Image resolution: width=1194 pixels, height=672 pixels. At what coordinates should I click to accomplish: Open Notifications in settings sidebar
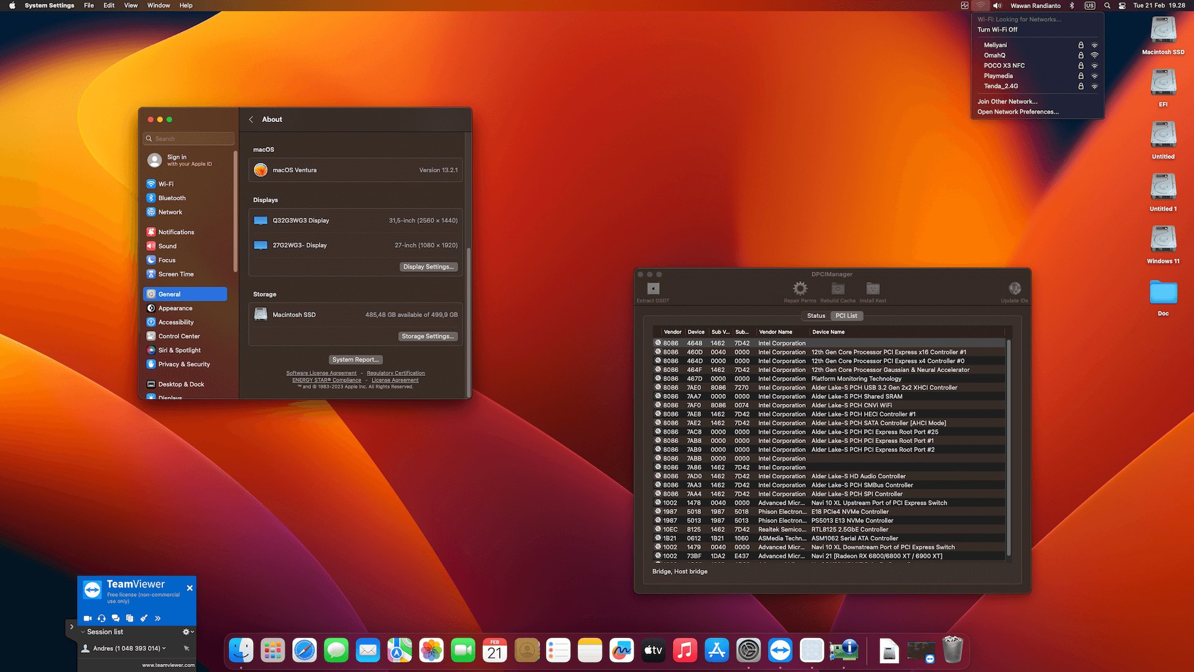[186, 232]
